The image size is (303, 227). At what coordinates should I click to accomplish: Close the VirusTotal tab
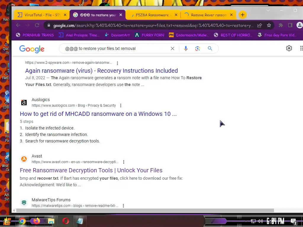pyautogui.click(x=65, y=15)
